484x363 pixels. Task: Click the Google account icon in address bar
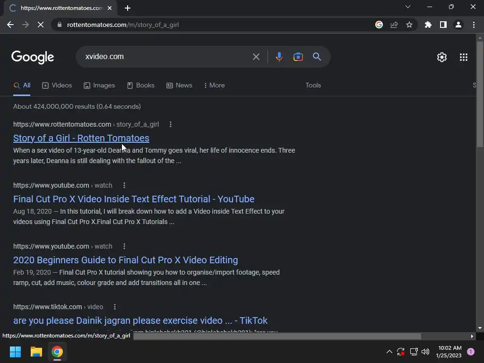tap(379, 25)
